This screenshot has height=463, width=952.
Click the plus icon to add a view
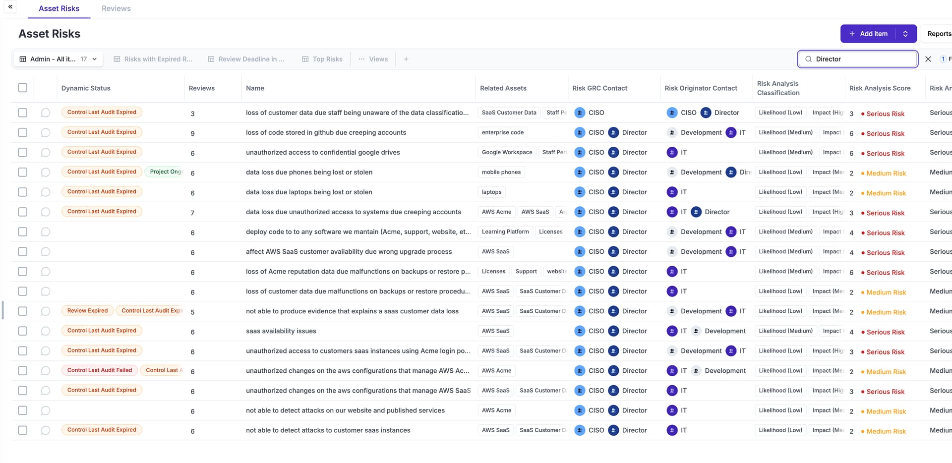tap(406, 59)
